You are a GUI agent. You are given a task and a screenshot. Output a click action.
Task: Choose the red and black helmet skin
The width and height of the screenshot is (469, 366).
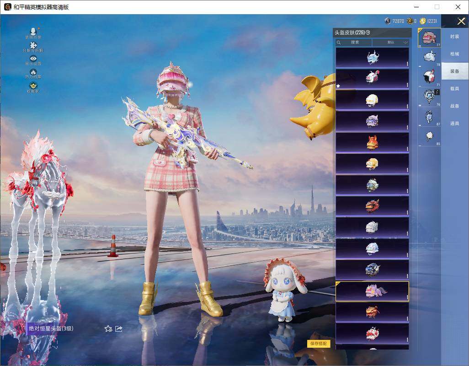point(372,206)
